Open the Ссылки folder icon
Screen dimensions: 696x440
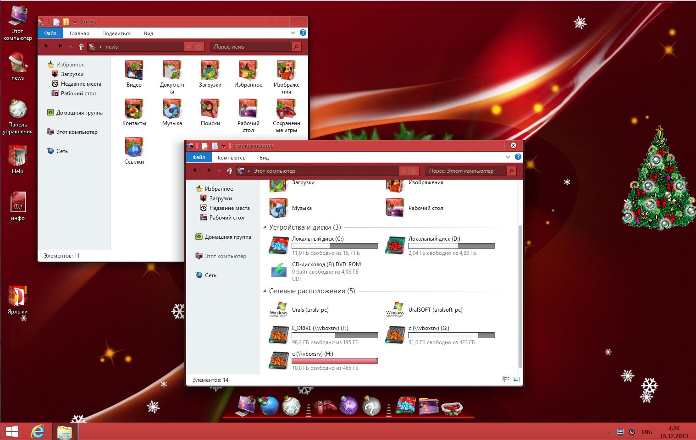(134, 150)
